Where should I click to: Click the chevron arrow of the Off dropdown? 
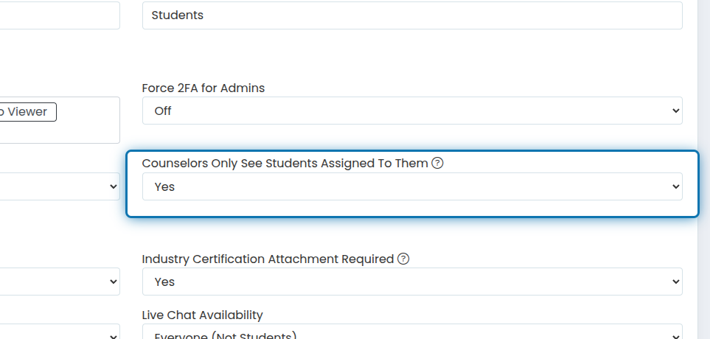(676, 111)
